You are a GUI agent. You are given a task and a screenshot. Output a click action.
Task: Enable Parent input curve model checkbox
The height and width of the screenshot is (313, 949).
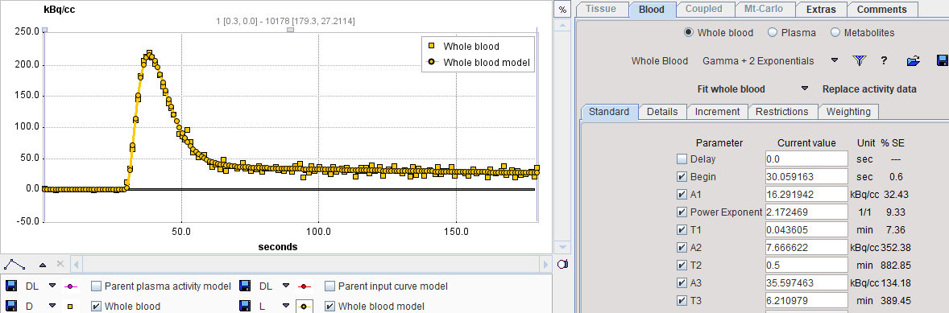click(x=329, y=286)
